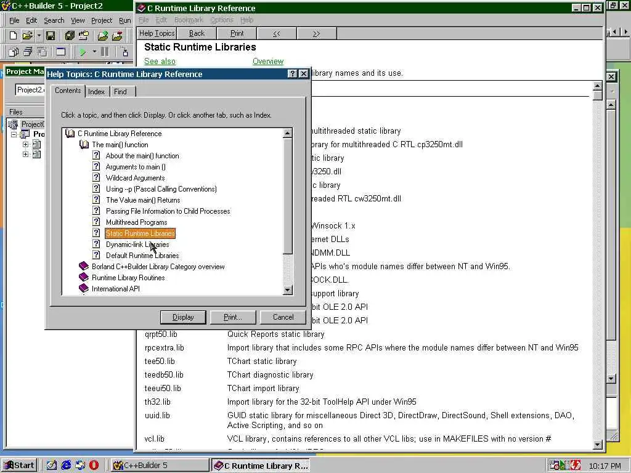Click the Start button on taskbar
This screenshot has height=473, width=631.
click(19, 466)
